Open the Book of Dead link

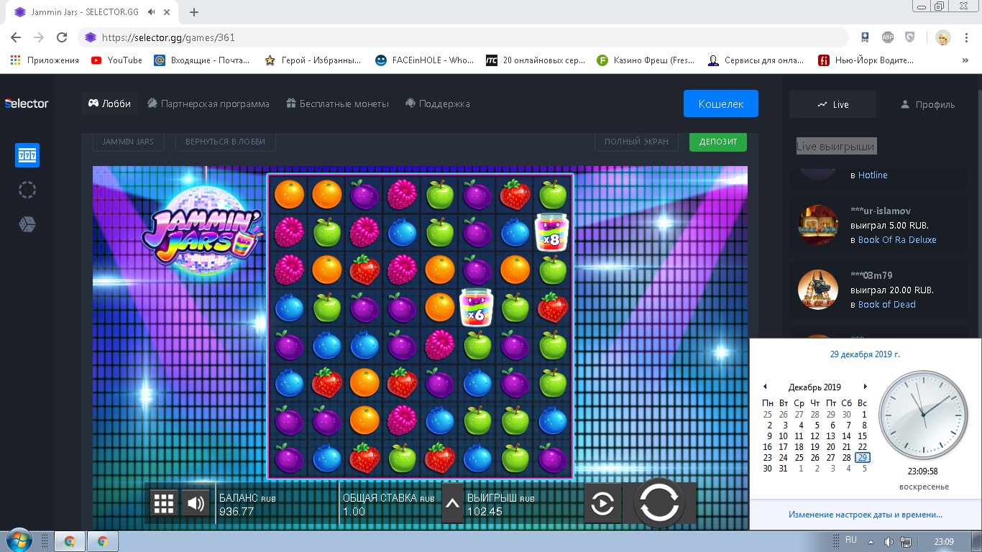click(887, 304)
